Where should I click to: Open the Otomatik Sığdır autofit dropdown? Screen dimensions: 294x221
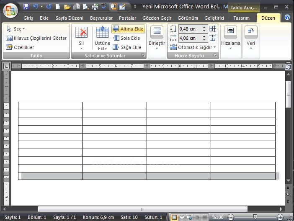(x=193, y=47)
